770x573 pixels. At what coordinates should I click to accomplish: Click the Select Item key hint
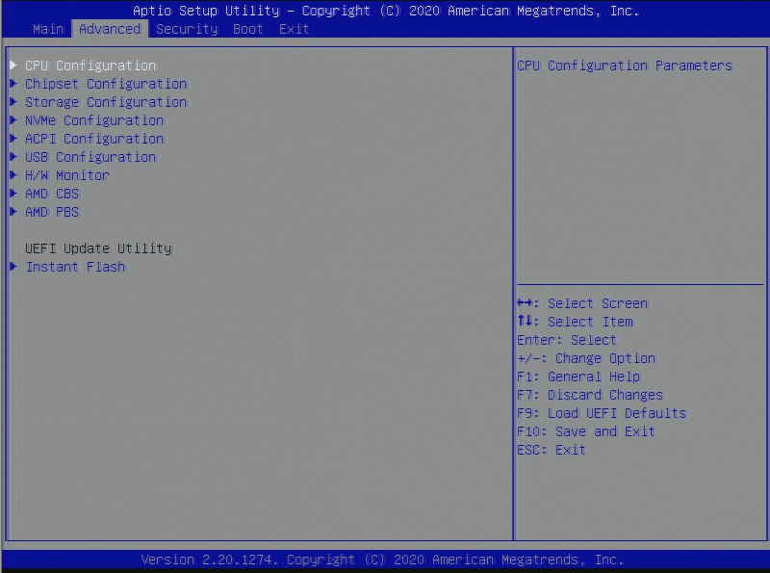(575, 322)
